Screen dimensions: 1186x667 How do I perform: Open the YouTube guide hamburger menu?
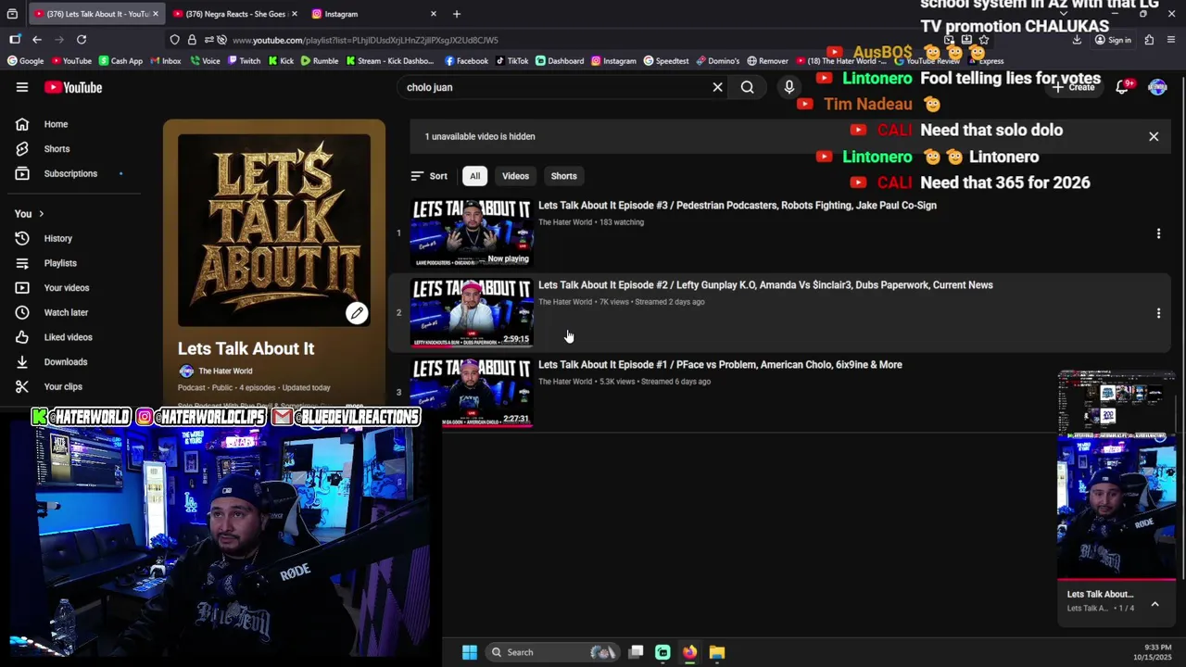22,87
